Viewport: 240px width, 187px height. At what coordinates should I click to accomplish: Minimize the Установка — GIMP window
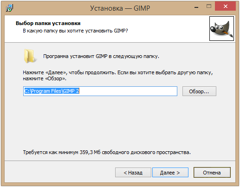(x=196, y=7)
